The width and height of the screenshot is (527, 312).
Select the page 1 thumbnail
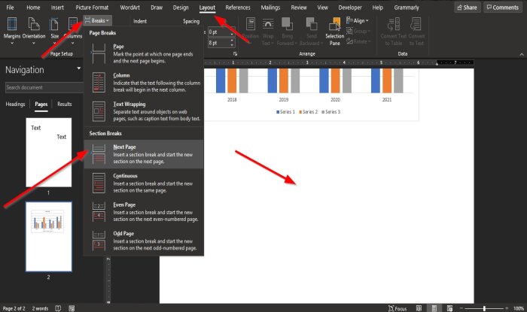tap(49, 153)
